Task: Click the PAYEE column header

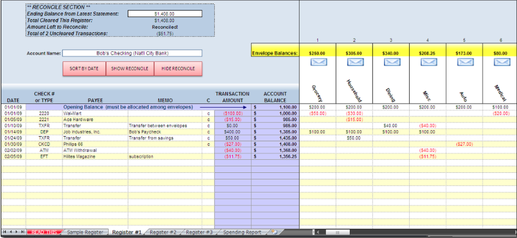Action: [95, 101]
